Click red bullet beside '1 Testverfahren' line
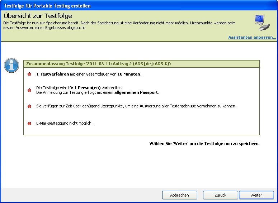 (29, 74)
